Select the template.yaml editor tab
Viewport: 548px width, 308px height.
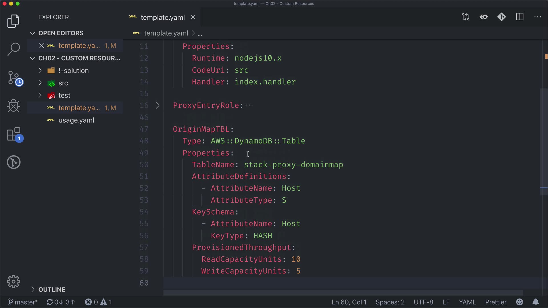click(162, 17)
